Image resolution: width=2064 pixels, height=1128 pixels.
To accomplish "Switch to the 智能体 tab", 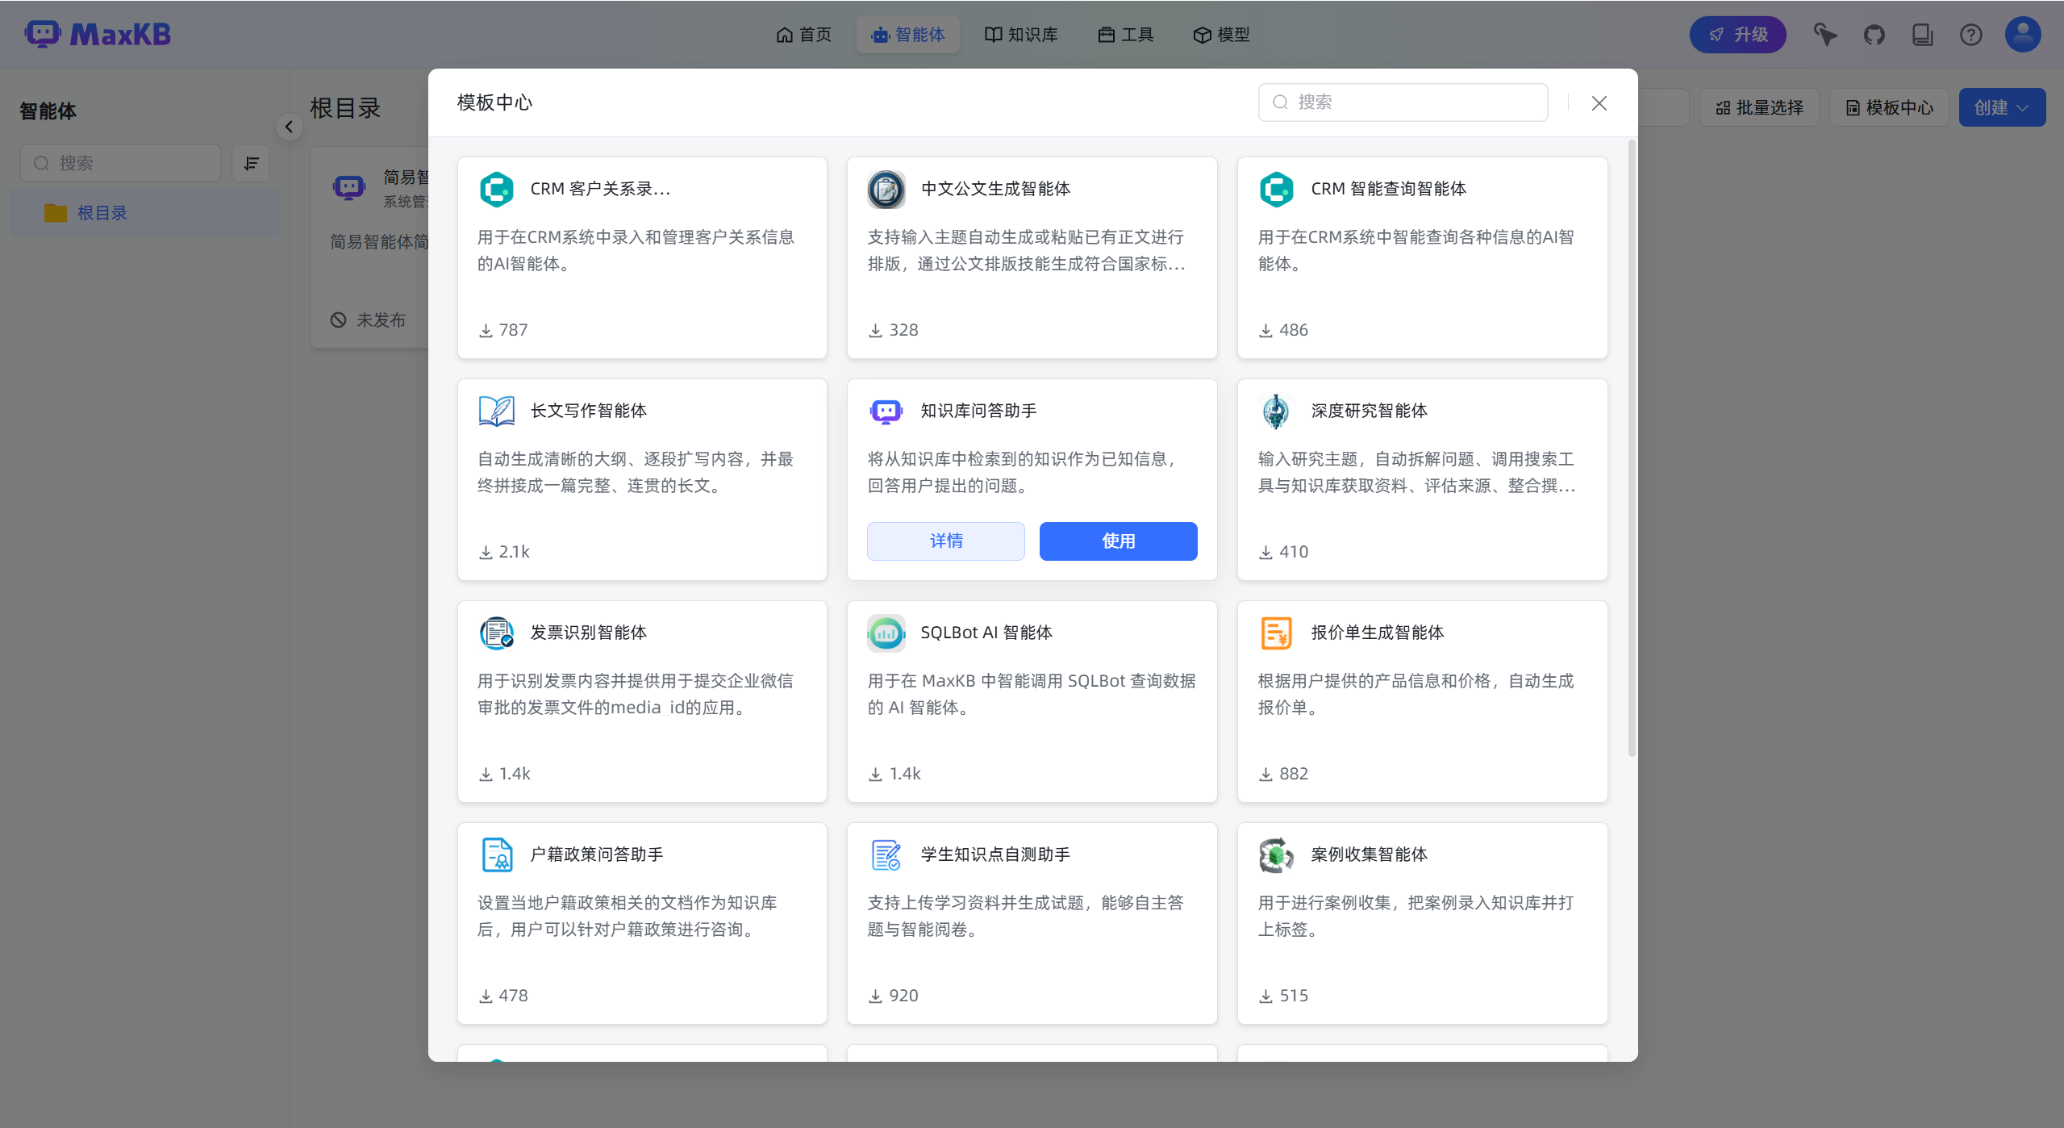I will (908, 35).
